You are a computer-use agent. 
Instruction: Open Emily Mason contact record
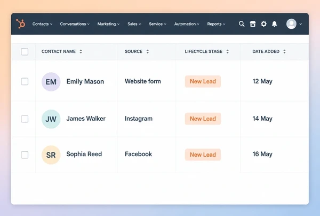click(x=85, y=82)
